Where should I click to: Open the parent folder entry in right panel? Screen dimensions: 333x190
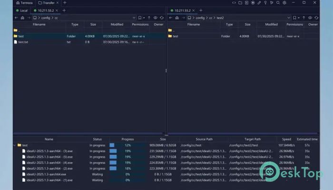(x=244, y=30)
